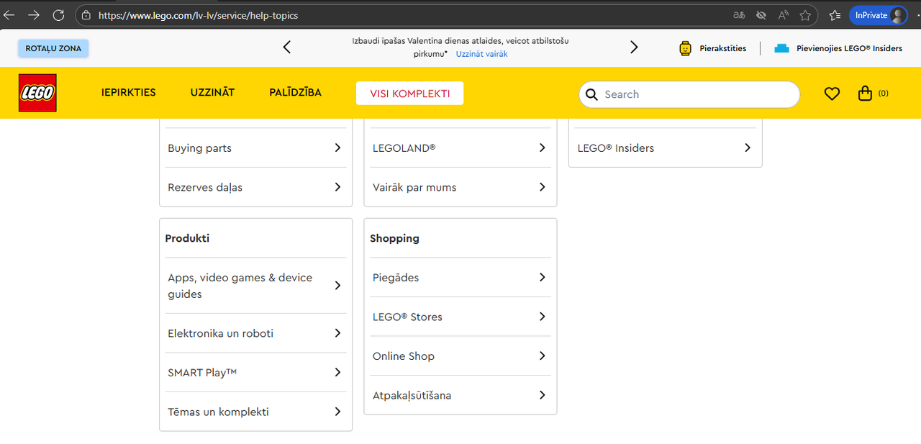Show previous promo banner message
This screenshot has height=444, width=921.
(x=287, y=47)
